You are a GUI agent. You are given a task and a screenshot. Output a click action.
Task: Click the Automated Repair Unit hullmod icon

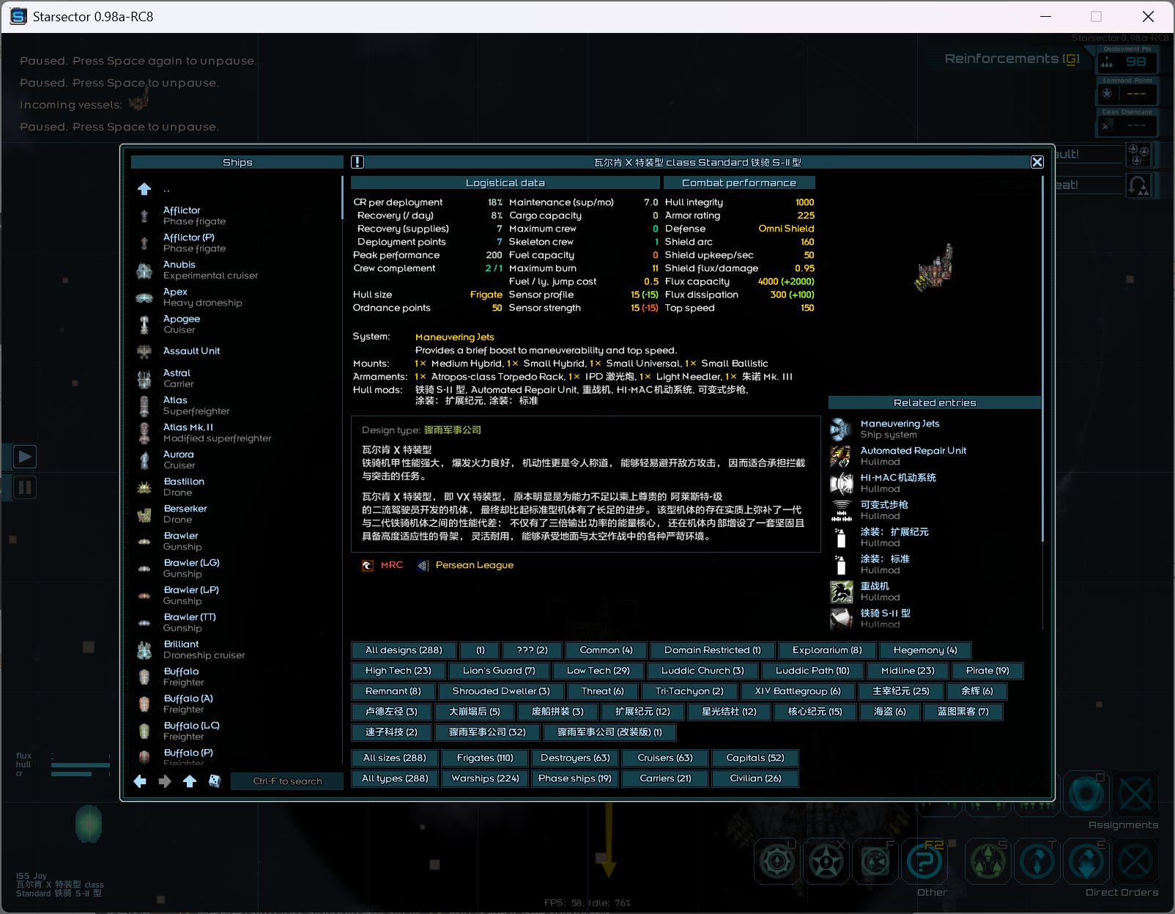click(841, 456)
